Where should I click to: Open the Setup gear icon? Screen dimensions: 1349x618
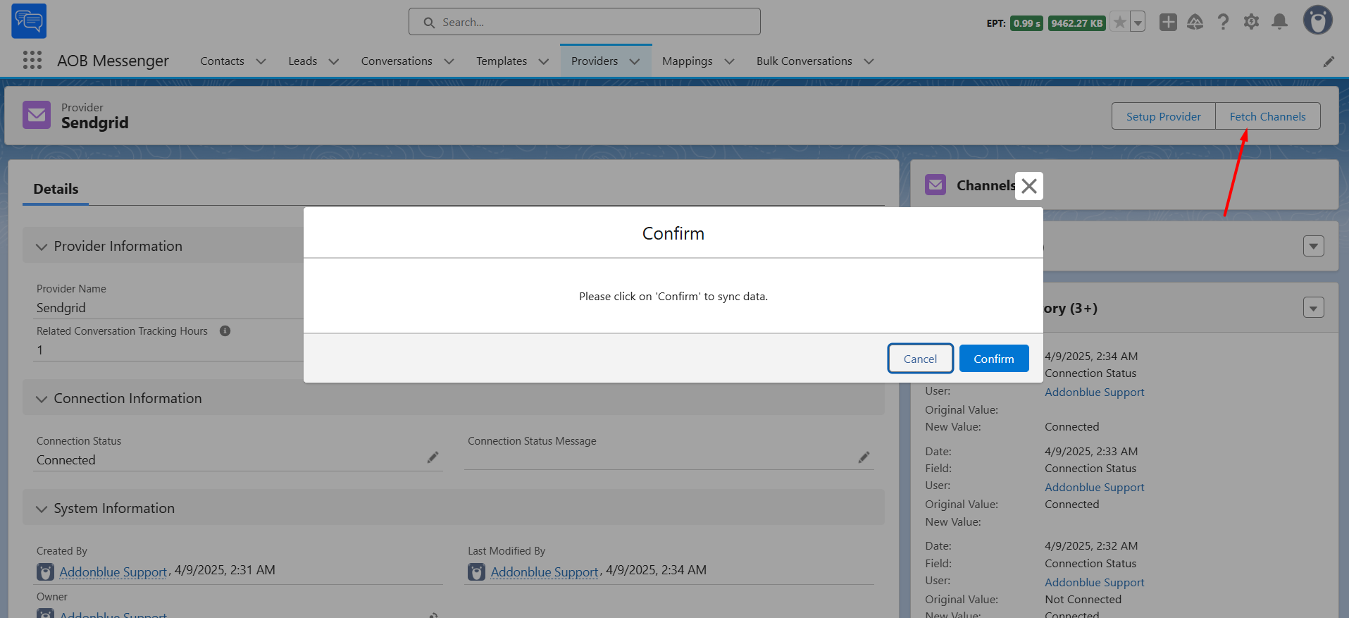[1251, 22]
